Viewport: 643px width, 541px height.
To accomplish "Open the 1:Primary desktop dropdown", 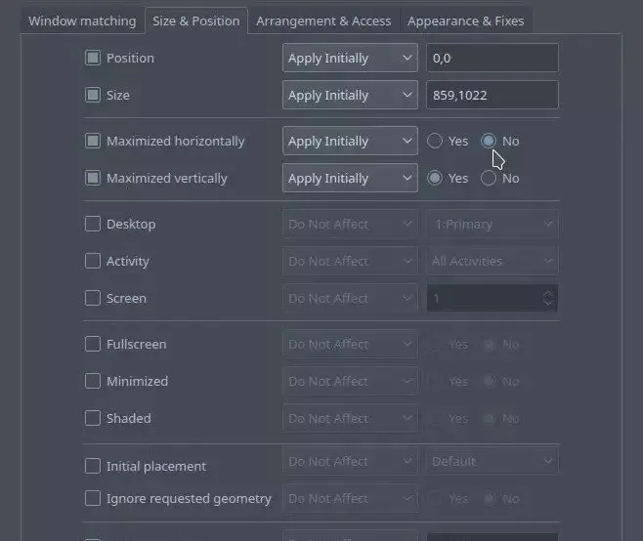I will pyautogui.click(x=493, y=225).
